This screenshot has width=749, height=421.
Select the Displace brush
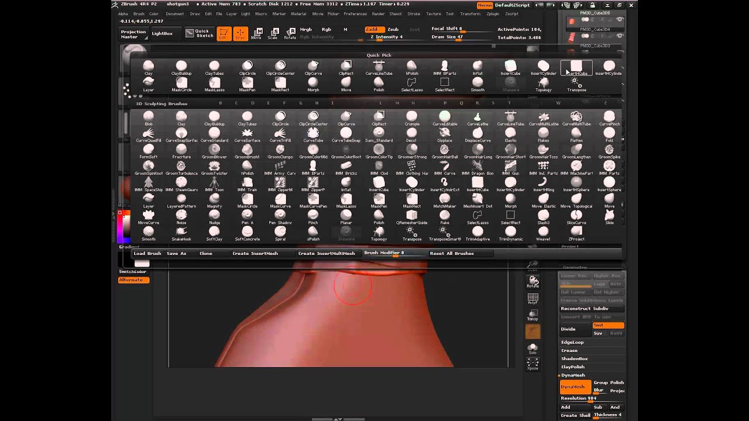[x=445, y=135]
